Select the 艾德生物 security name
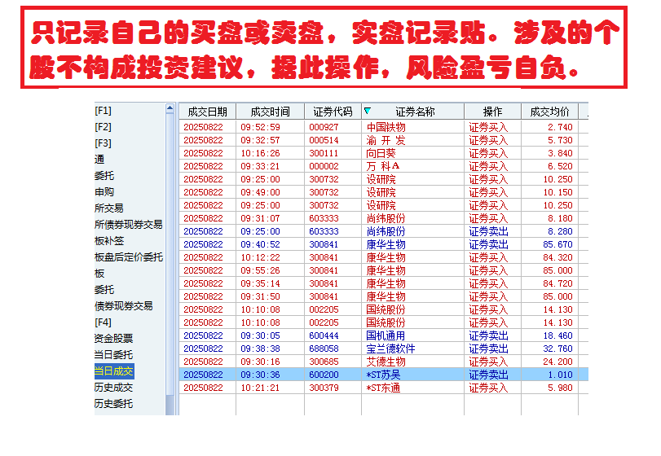The width and height of the screenshot is (661, 456). tap(386, 362)
